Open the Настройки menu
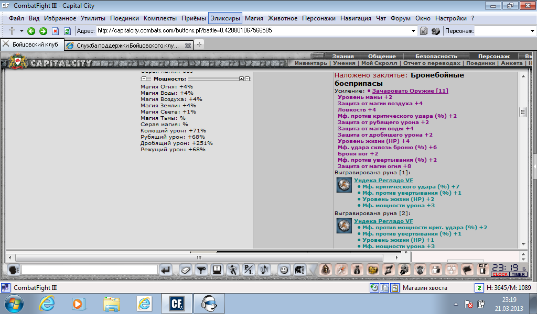The image size is (537, 314). 451,18
